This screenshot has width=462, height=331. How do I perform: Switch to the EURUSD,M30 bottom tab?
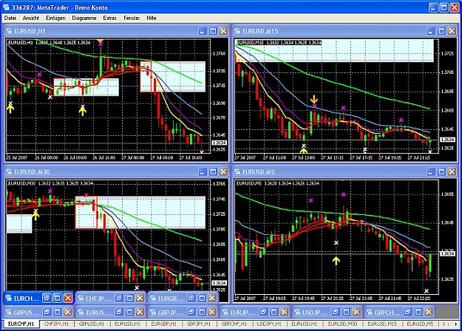pos(342,324)
